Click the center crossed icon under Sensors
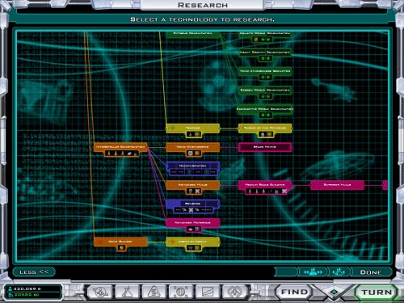This screenshot has width=404, height=303. pos(191,210)
